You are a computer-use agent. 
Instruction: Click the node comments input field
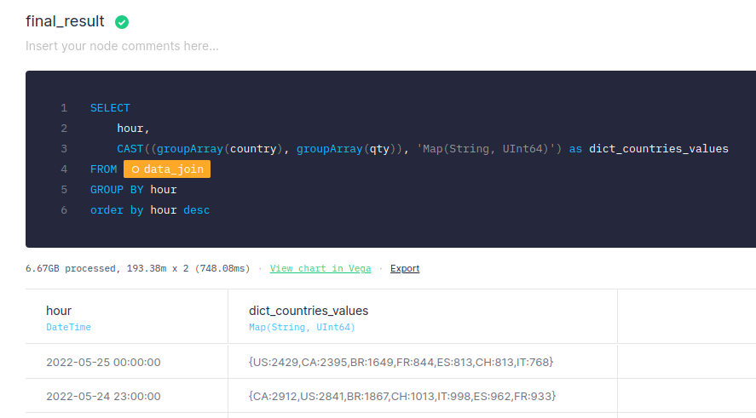tap(122, 46)
